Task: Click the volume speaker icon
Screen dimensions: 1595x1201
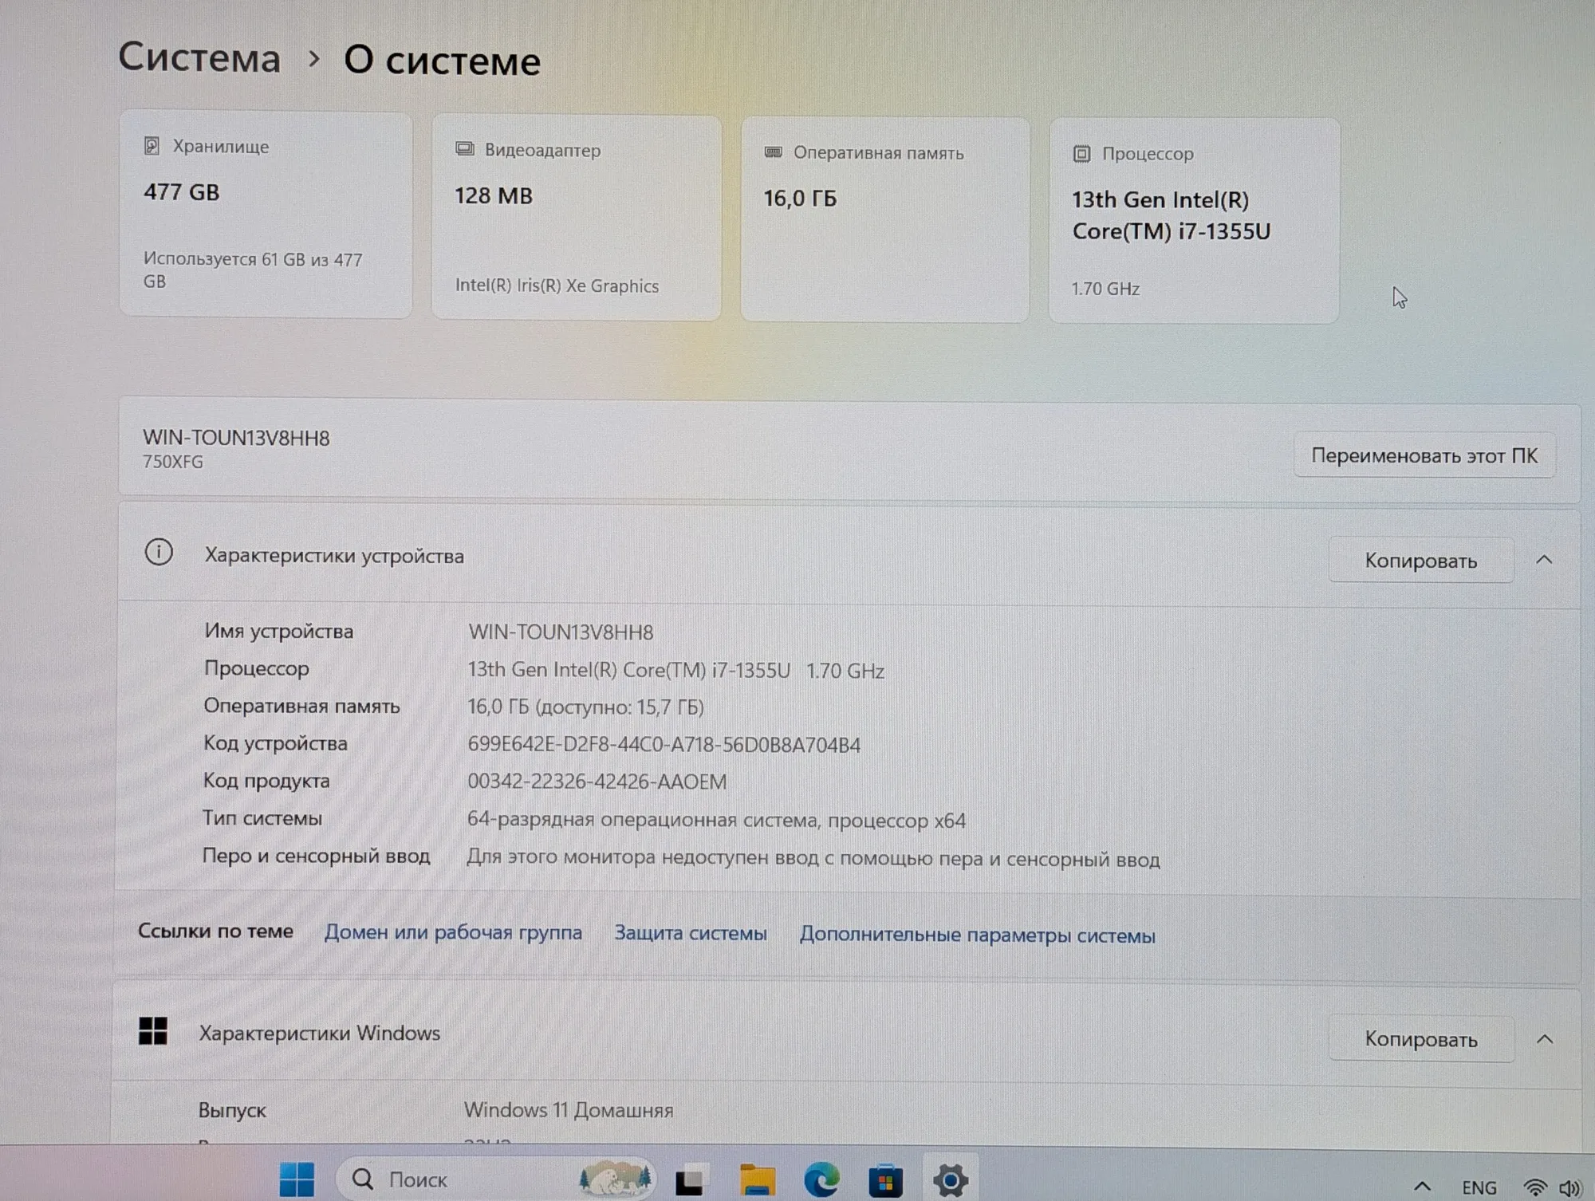Action: 1569,1189
